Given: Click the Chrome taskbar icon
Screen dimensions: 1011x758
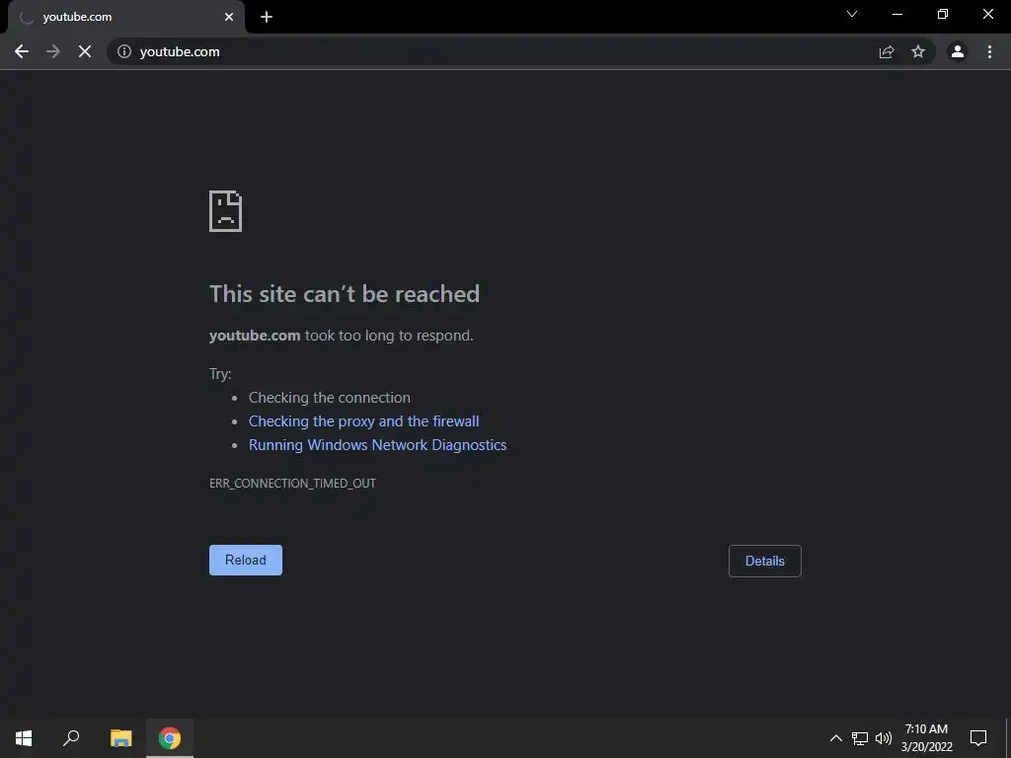Looking at the screenshot, I should click(170, 738).
